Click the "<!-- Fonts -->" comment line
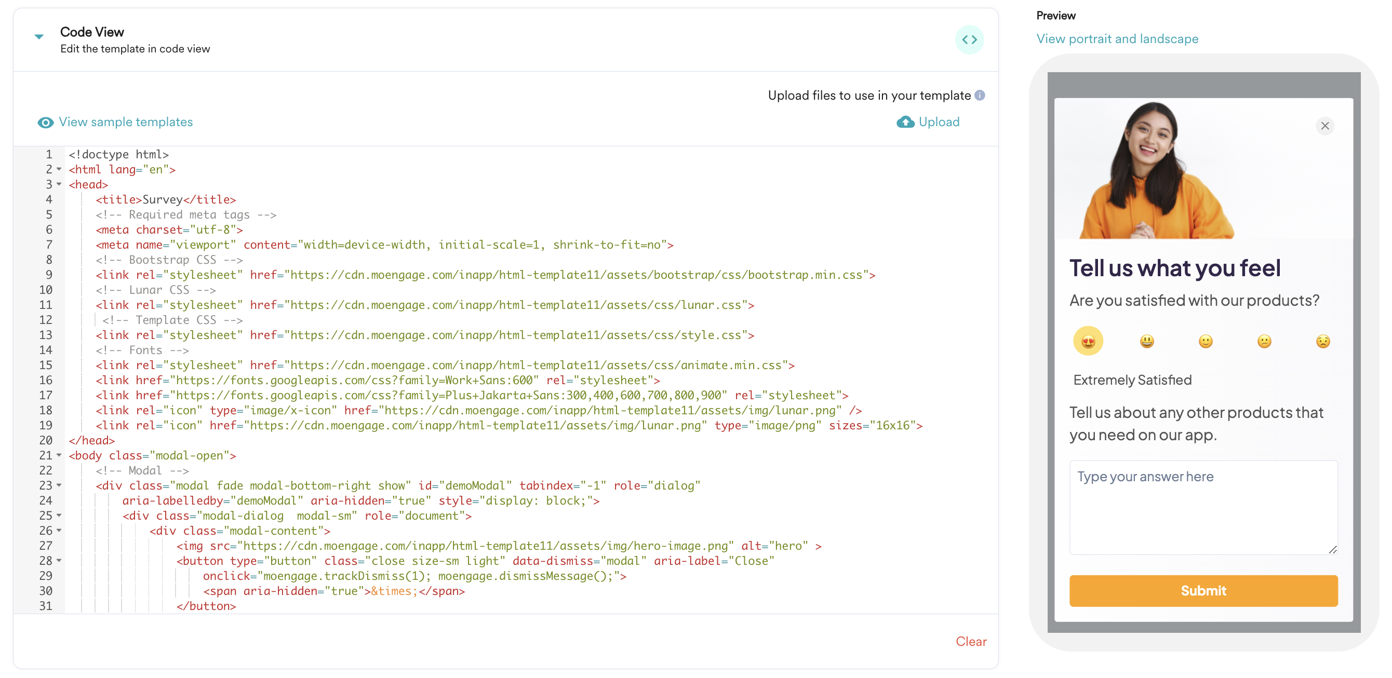This screenshot has width=1392, height=678. pos(142,350)
